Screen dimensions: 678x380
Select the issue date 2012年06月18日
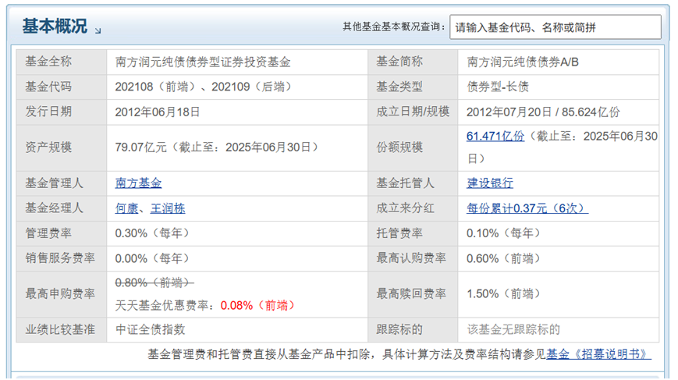(x=158, y=112)
